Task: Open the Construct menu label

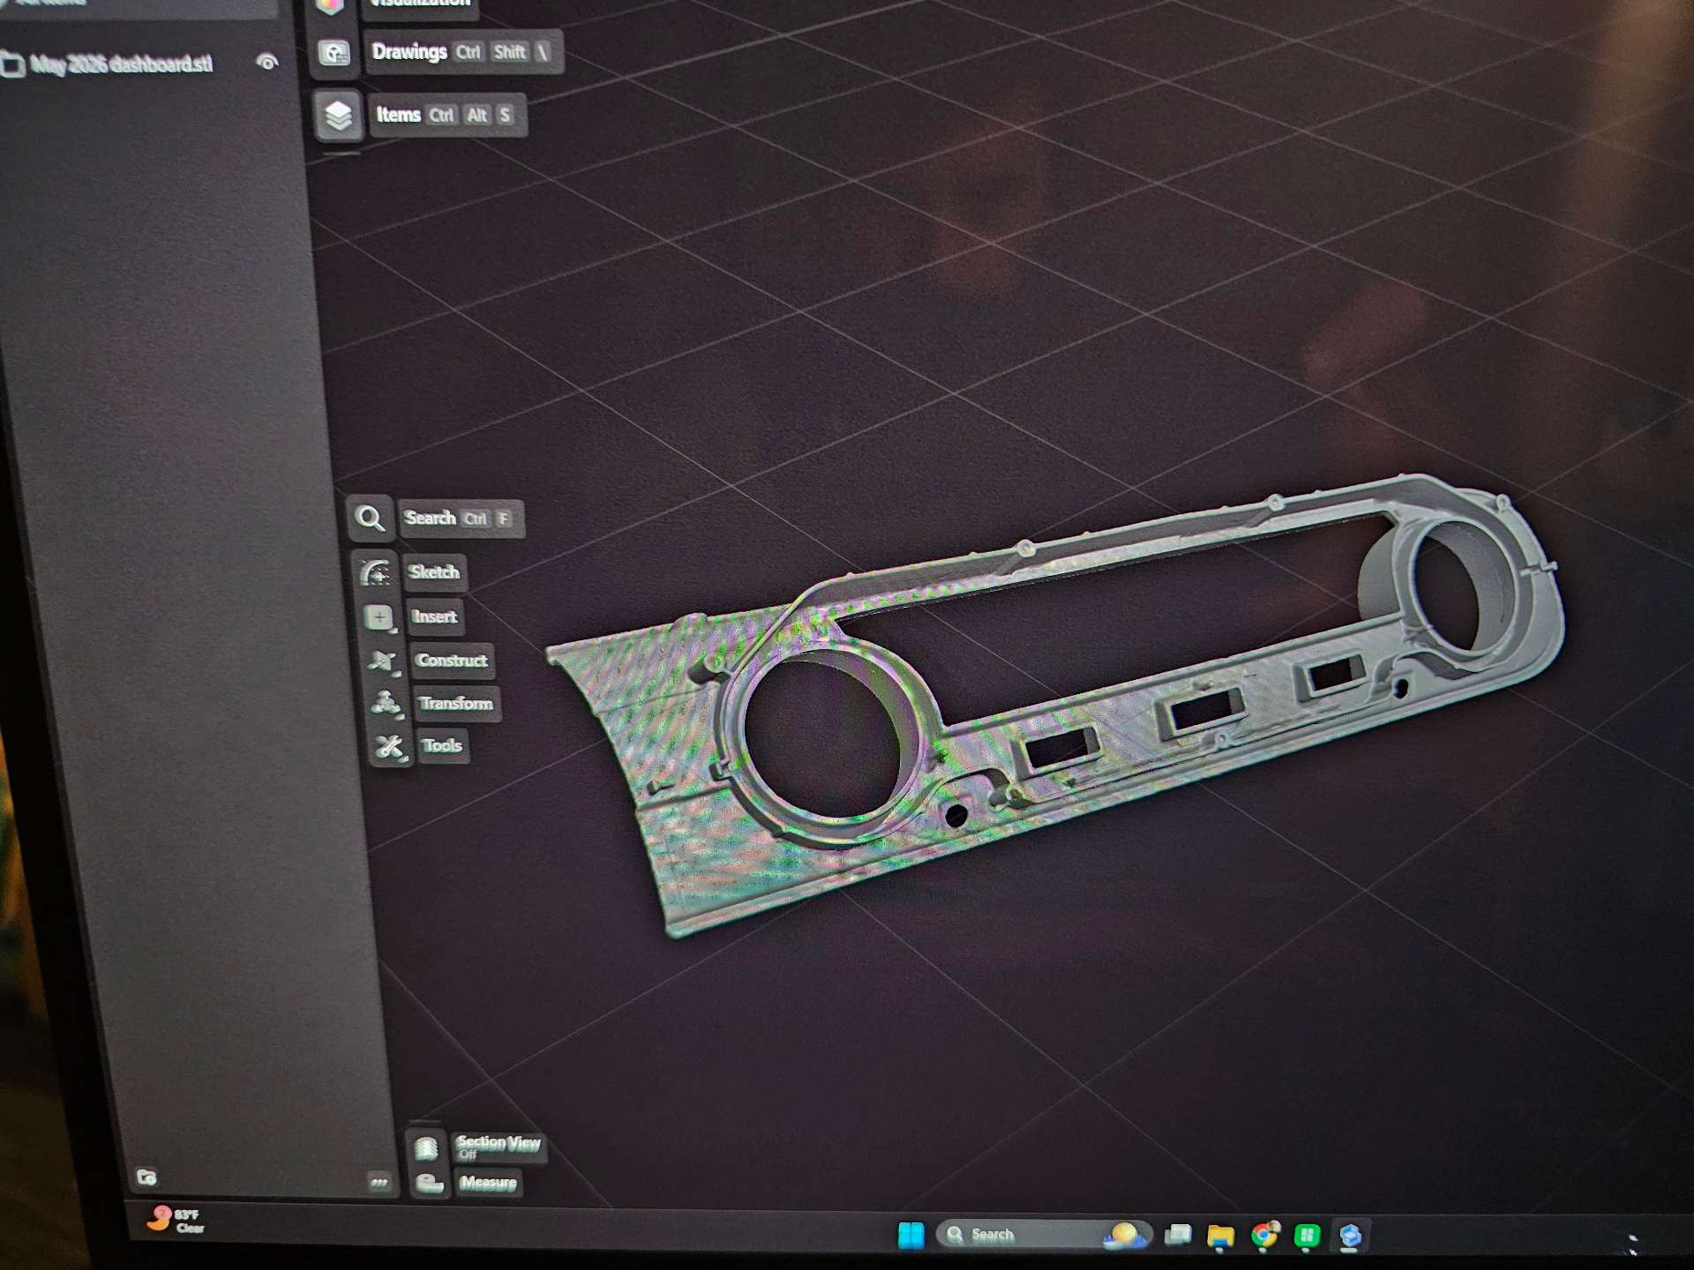Action: coord(453,661)
